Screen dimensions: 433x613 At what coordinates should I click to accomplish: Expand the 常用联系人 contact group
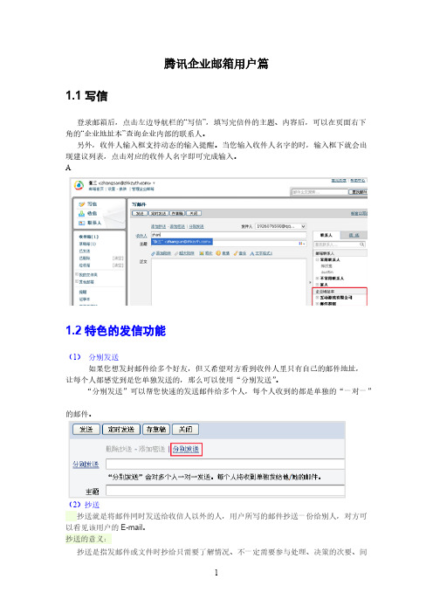click(317, 259)
